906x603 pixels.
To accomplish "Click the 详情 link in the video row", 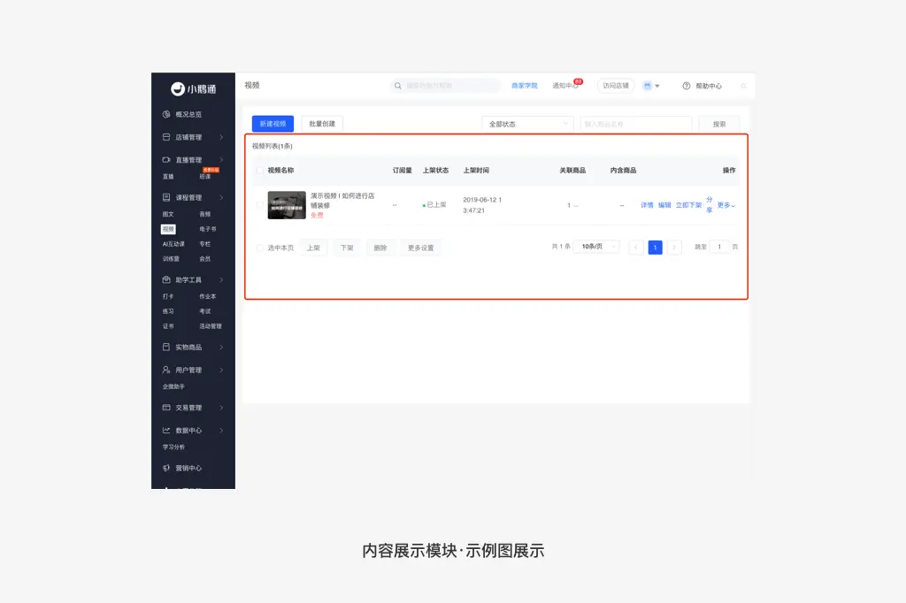I will [x=647, y=205].
